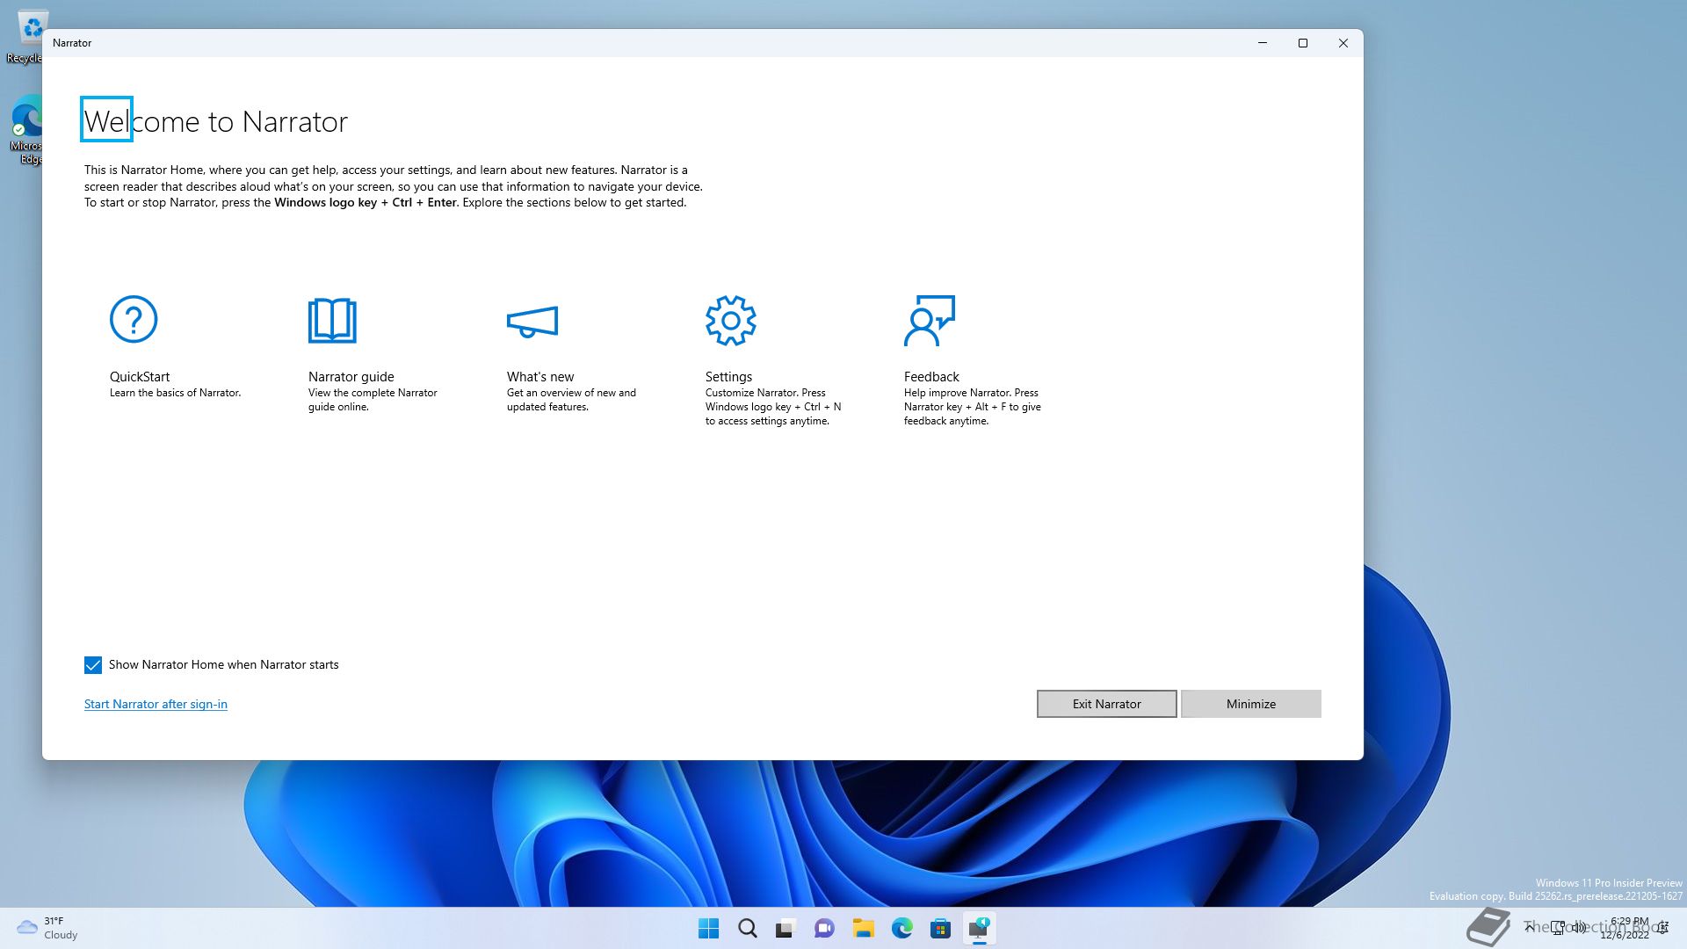Launch File Explorer from the taskbar
This screenshot has width=1687, height=949.
point(863,928)
